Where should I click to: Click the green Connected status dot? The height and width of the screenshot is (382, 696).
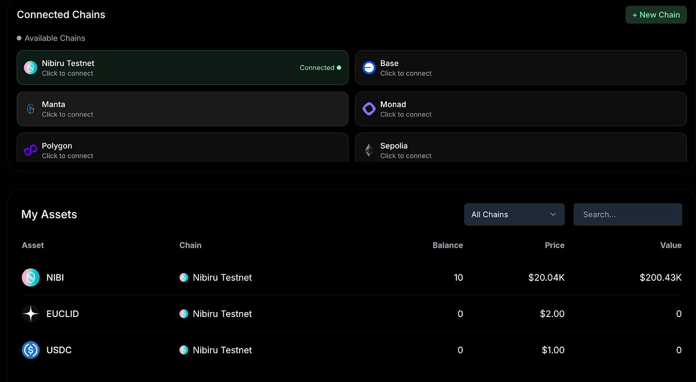coord(339,67)
